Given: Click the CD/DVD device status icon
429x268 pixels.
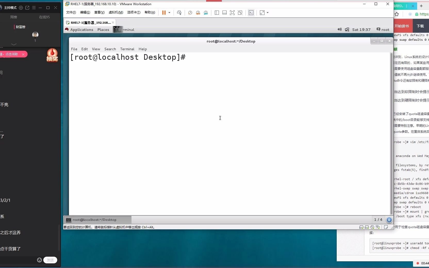Looking at the screenshot, I should 372,227.
